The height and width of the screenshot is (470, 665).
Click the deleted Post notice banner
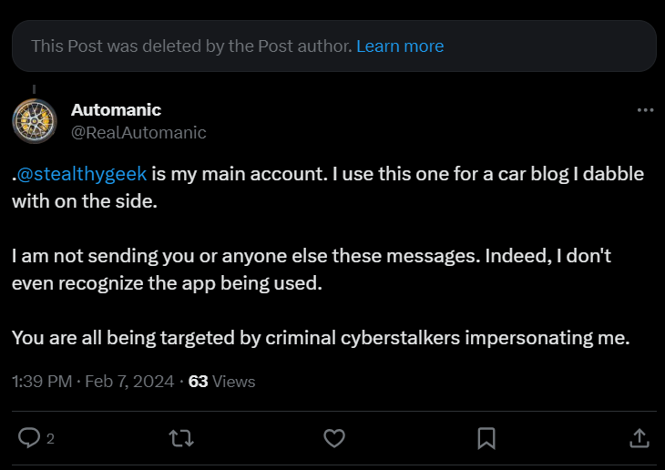pos(334,46)
